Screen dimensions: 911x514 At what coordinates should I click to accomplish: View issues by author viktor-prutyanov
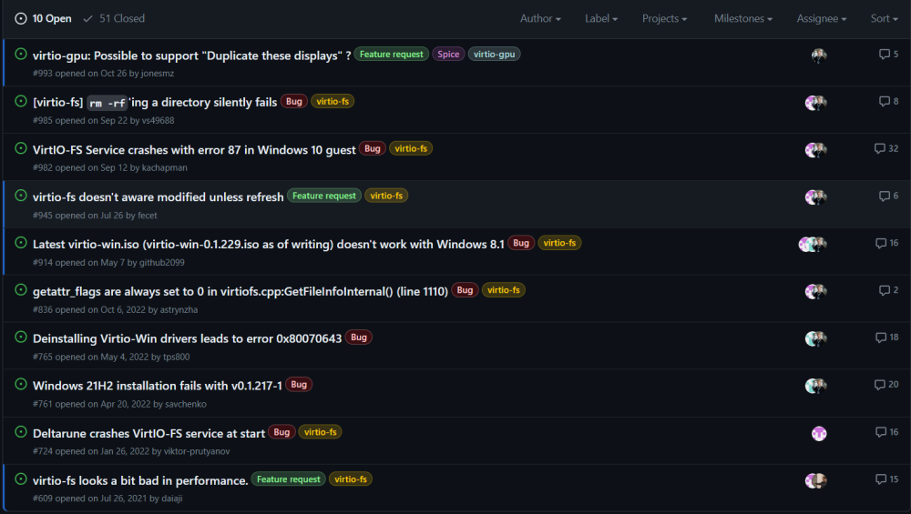(197, 450)
